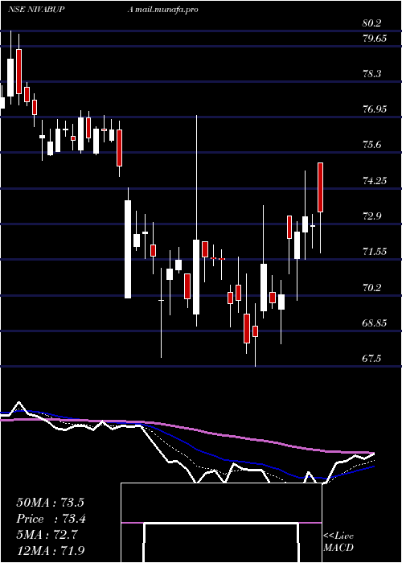Select the 70.2 price level label
This screenshot has height=563, width=402.
pos(371,287)
